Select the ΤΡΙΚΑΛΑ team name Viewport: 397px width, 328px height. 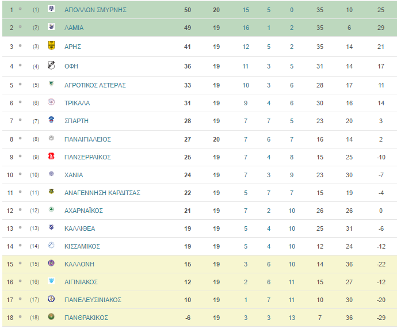(x=77, y=103)
